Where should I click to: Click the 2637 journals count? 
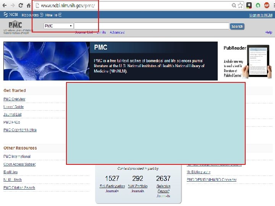click(x=163, y=179)
